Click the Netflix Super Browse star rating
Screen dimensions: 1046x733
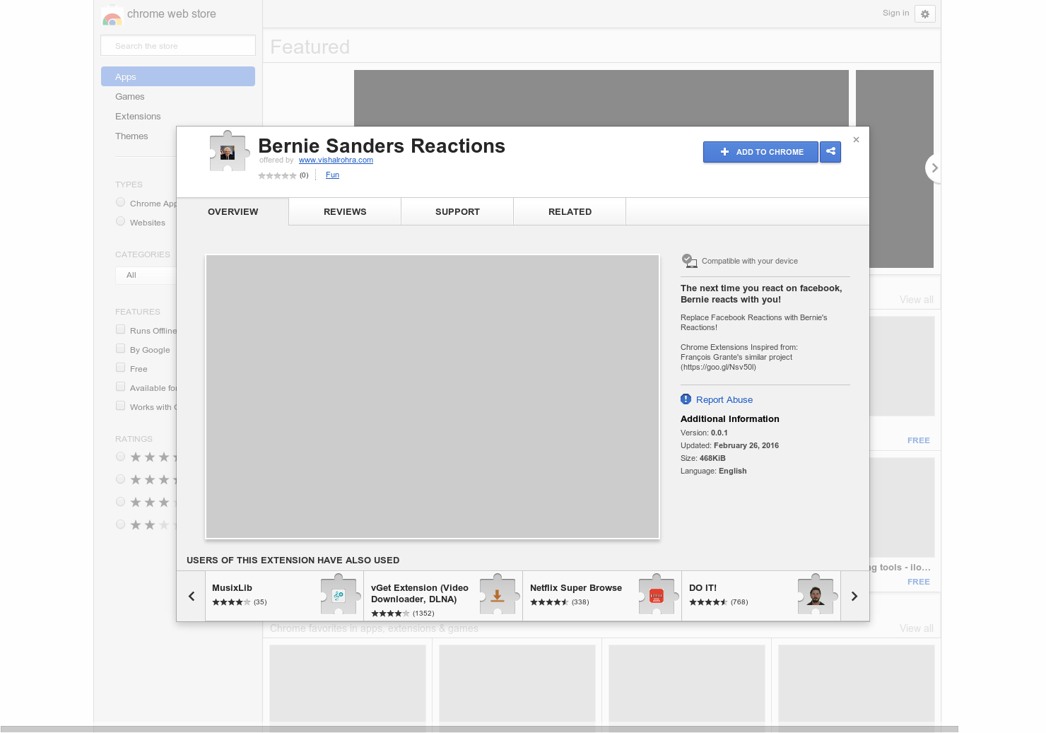pyautogui.click(x=549, y=602)
